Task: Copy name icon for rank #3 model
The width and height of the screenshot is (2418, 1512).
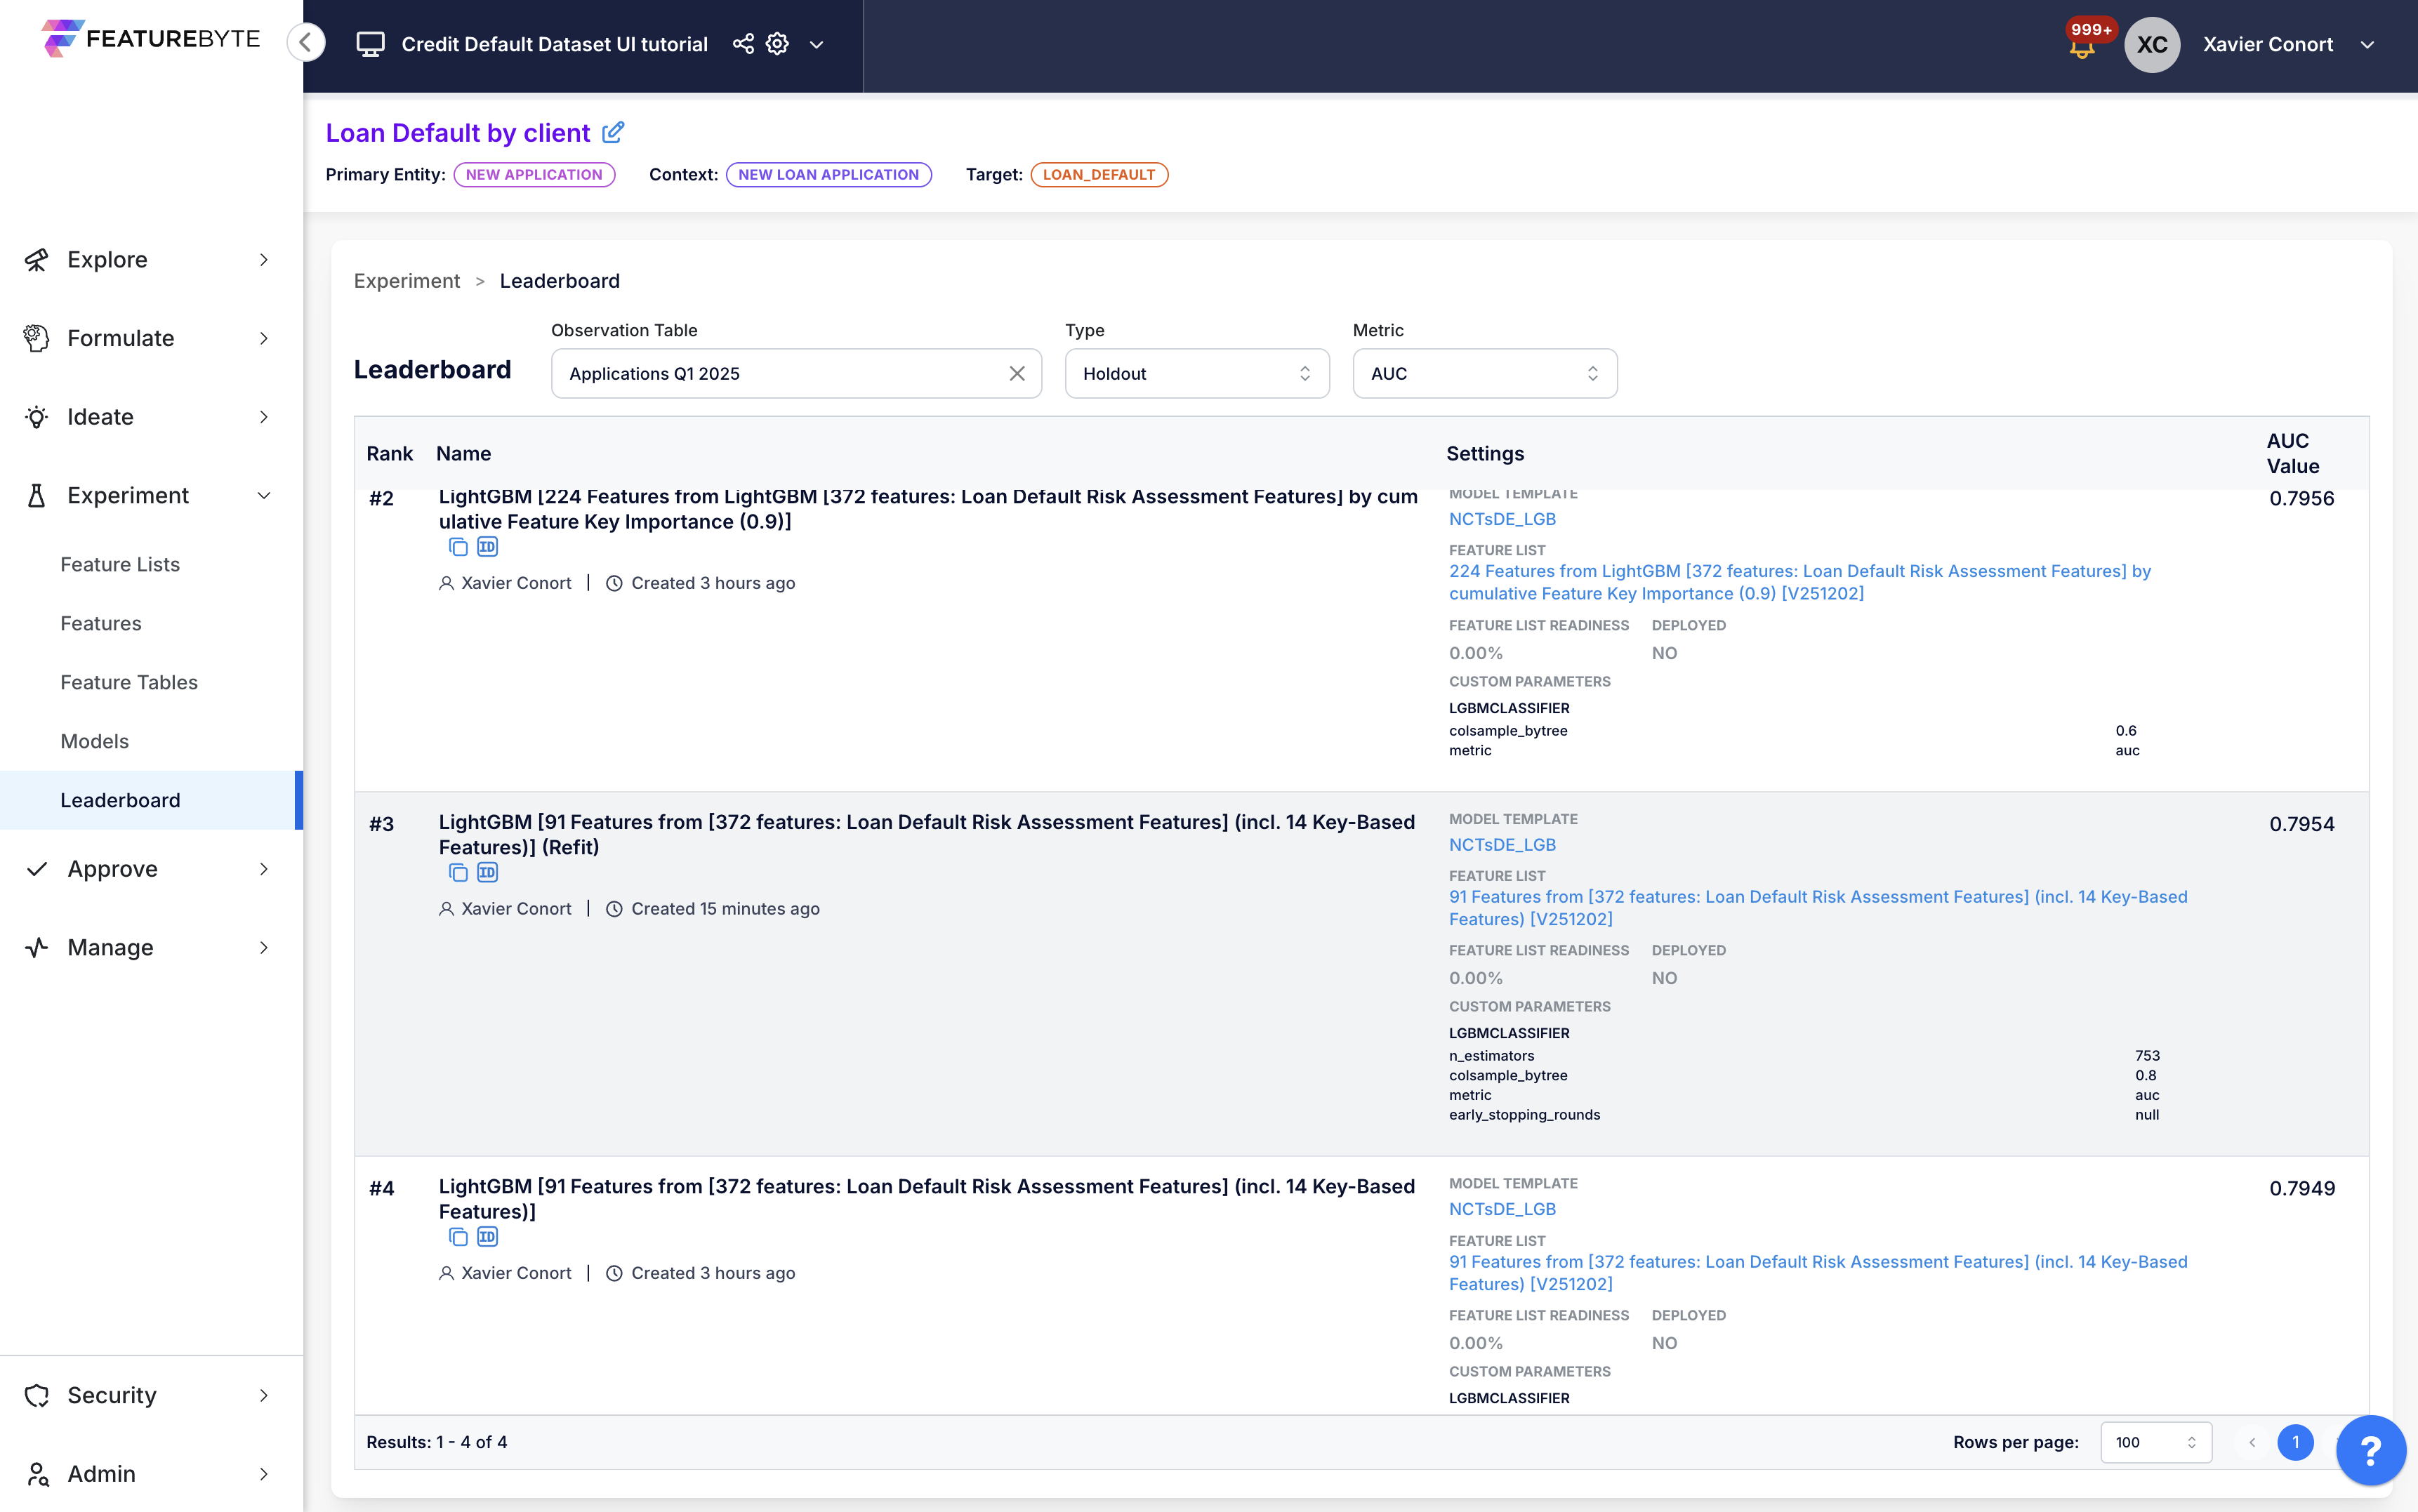Action: (x=458, y=873)
